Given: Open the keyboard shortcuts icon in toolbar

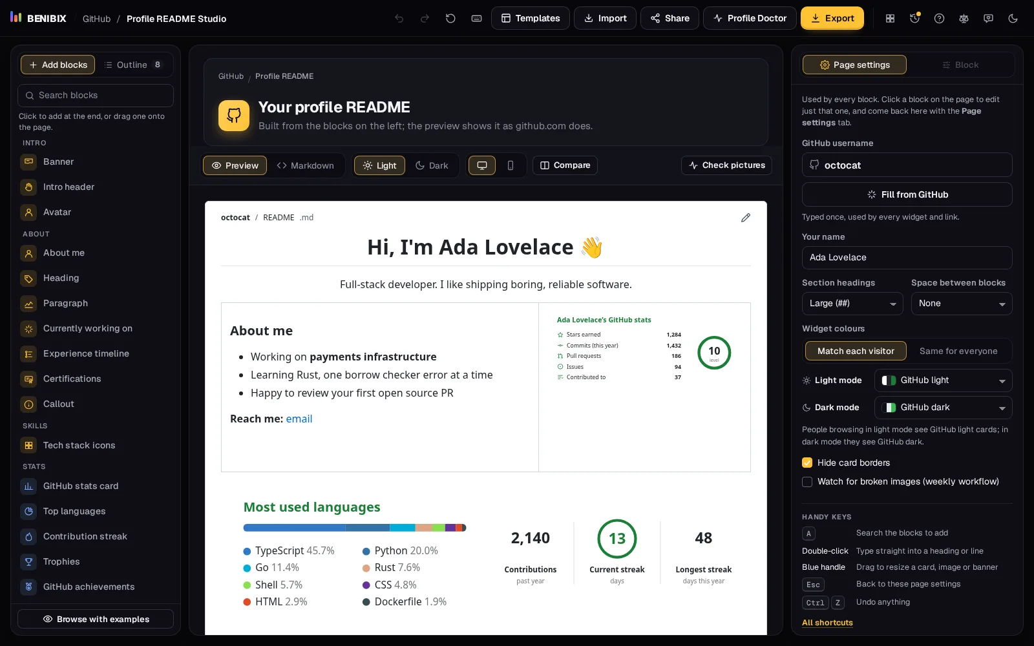Looking at the screenshot, I should [x=476, y=19].
